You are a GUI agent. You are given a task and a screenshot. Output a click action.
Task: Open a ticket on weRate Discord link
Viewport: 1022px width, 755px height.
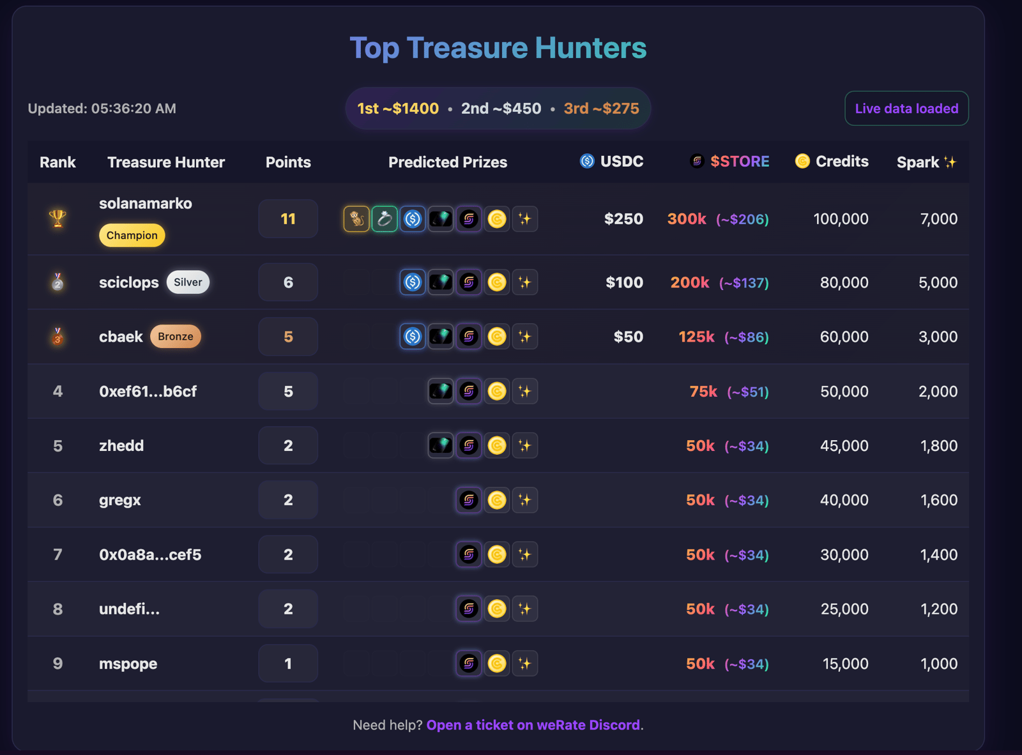[534, 725]
